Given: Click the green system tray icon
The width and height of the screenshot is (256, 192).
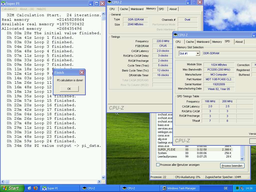Looking at the screenshot, I should tap(237, 188).
